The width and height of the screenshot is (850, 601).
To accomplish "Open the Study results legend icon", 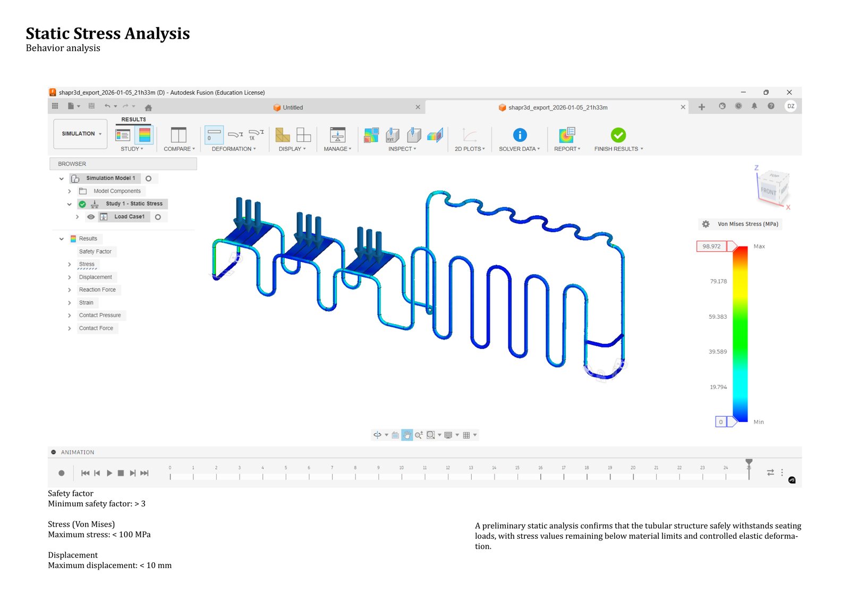I will pos(123,135).
